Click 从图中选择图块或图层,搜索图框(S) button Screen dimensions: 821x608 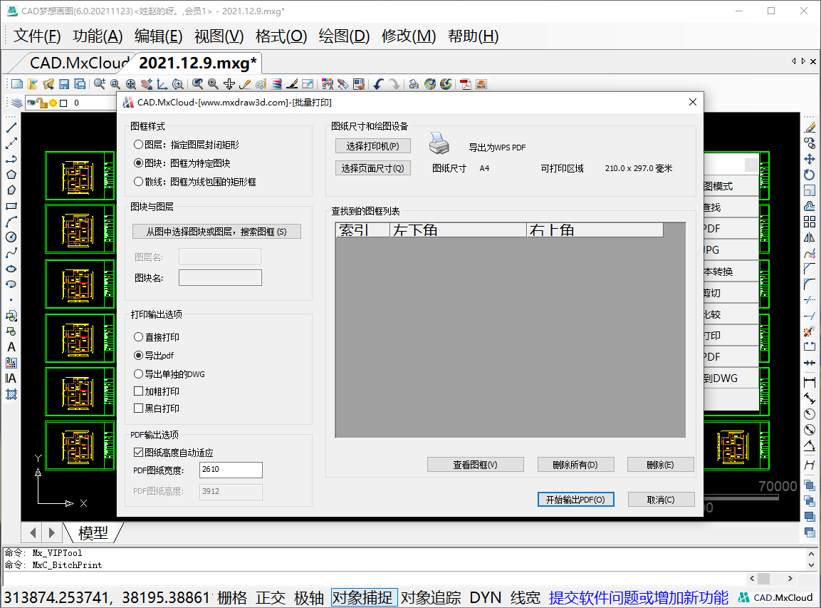[216, 231]
